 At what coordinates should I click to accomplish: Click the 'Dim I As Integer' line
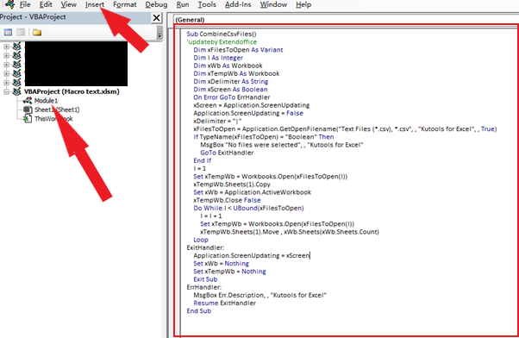tap(218, 58)
